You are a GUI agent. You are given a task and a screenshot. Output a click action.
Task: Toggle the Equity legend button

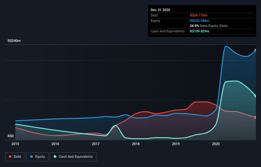(x=38, y=157)
